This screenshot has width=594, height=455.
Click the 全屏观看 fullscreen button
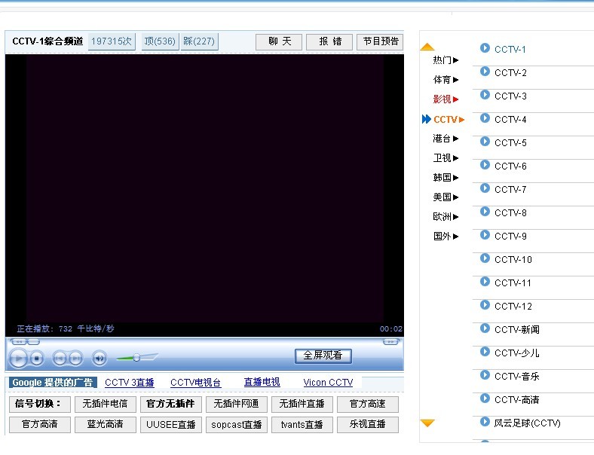[323, 356]
